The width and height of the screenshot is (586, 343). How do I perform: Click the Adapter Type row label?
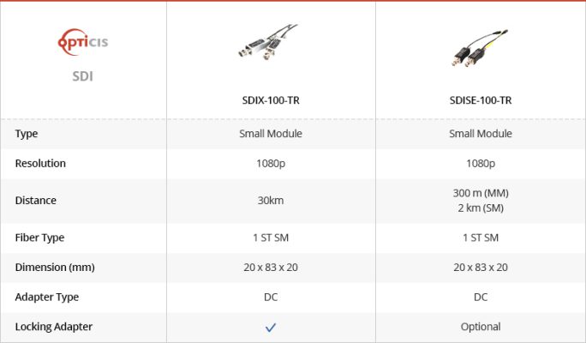pos(47,297)
